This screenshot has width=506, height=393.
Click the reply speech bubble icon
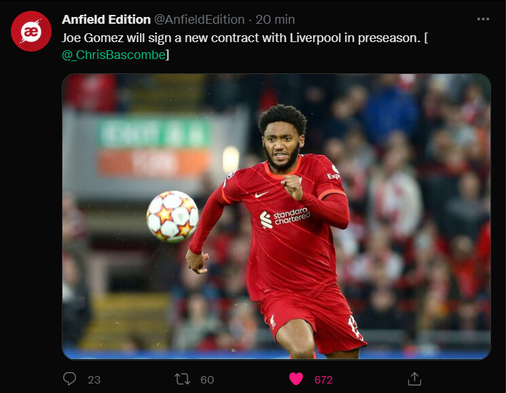pyautogui.click(x=69, y=379)
